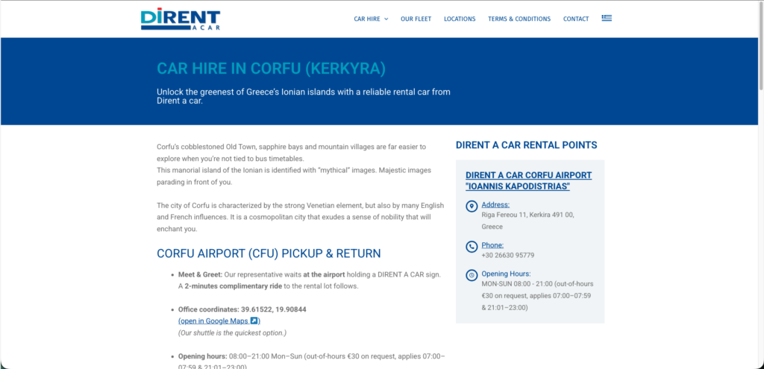The width and height of the screenshot is (764, 369).
Task: Open the Locations menu item
Action: pos(460,19)
